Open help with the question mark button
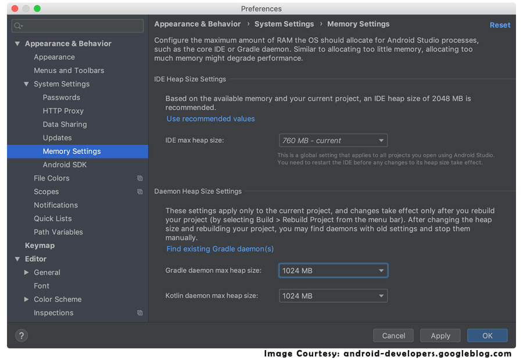This screenshot has width=523, height=360. tap(22, 336)
